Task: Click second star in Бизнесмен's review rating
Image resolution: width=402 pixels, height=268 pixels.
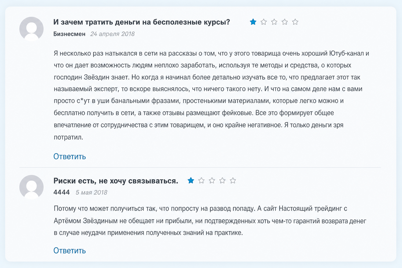Action: click(x=264, y=22)
